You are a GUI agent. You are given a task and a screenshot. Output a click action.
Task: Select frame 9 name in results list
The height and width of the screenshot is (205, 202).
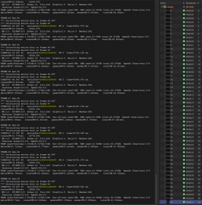[x=171, y=45]
